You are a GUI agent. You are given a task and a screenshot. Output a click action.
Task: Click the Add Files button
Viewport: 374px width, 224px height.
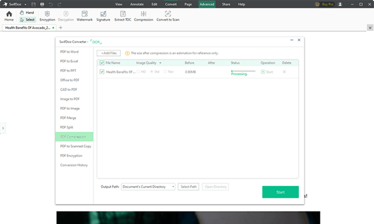coord(109,53)
